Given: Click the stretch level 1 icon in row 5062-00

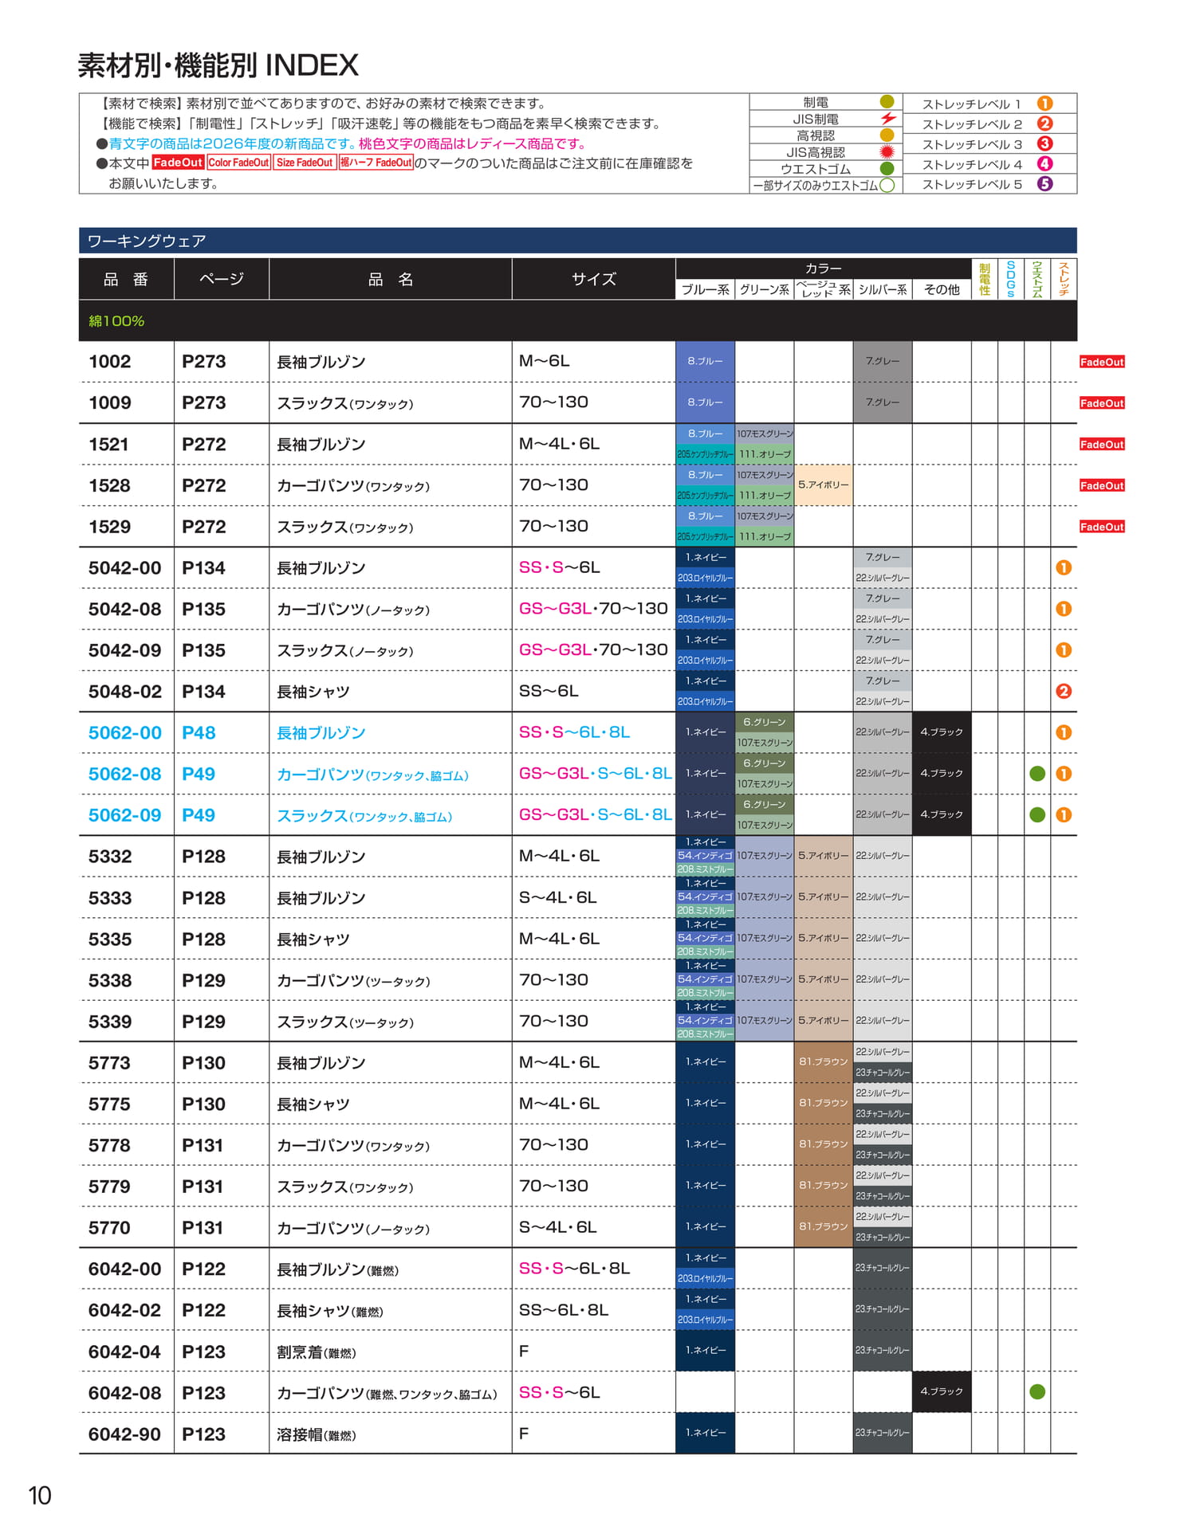Looking at the screenshot, I should (1064, 732).
